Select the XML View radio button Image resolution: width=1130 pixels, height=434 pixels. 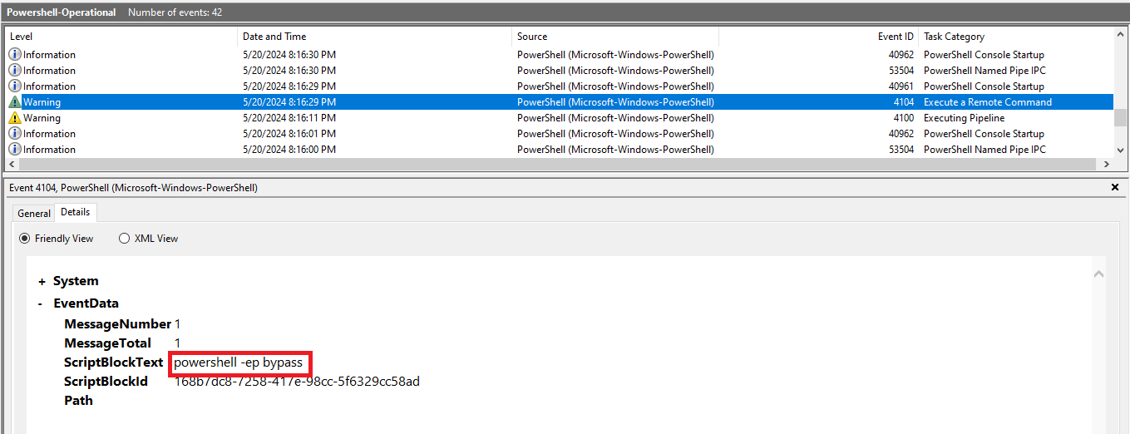(125, 239)
